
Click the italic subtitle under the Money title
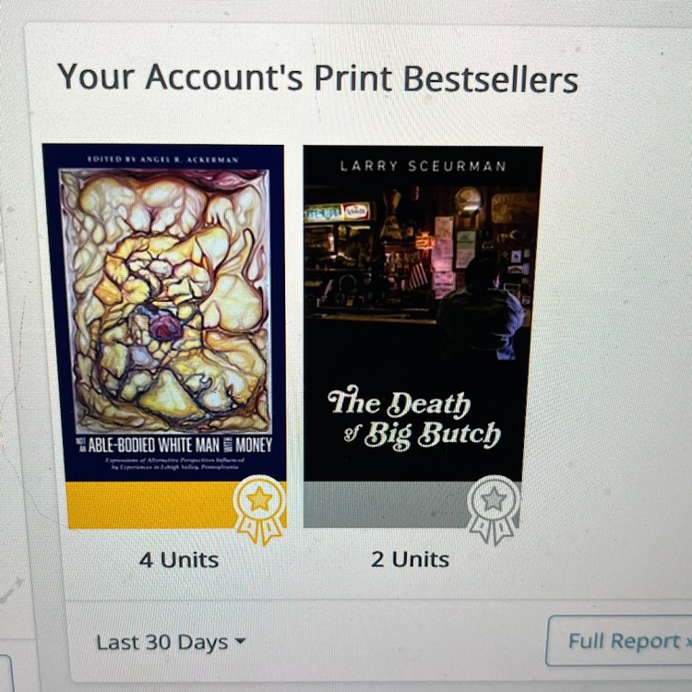pyautogui.click(x=174, y=463)
